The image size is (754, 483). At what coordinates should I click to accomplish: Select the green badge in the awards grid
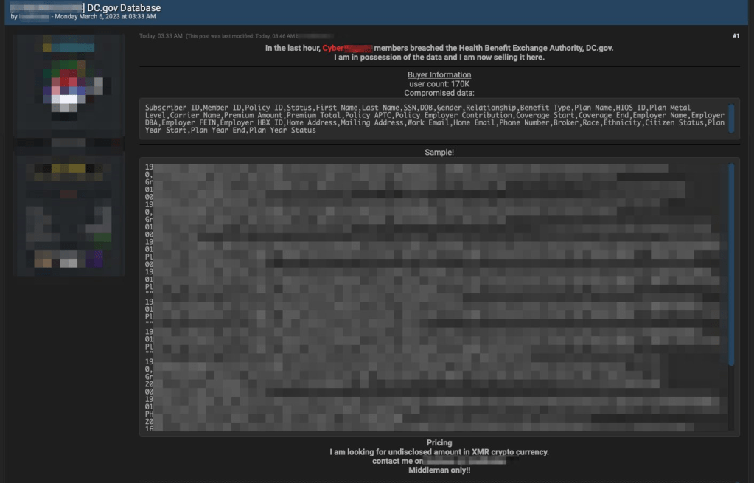(102, 237)
